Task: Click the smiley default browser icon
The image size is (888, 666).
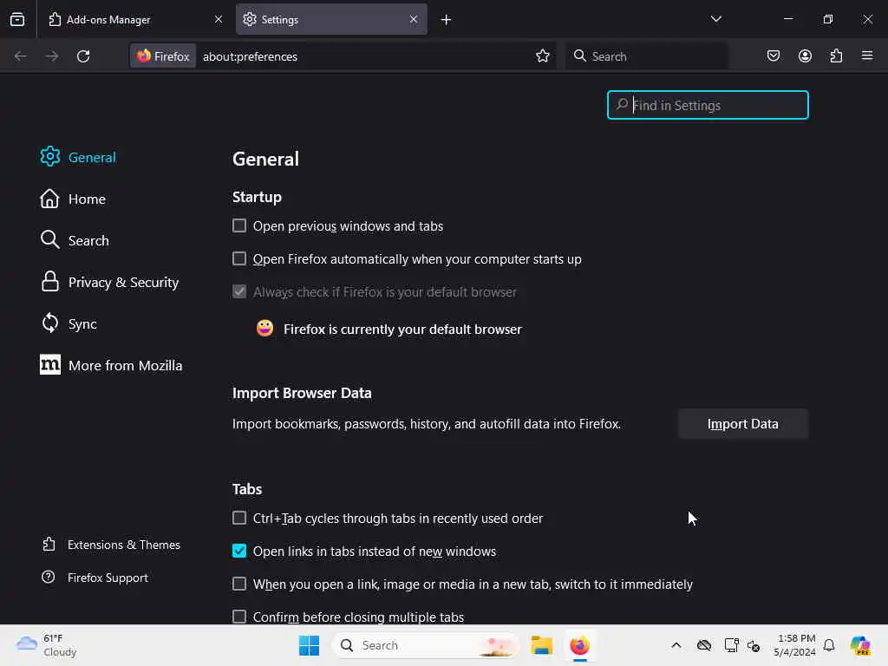Action: click(264, 329)
